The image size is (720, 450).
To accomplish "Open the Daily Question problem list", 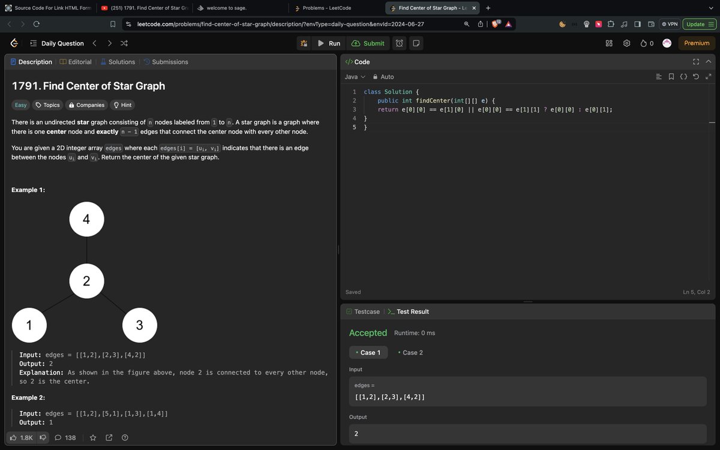I will click(56, 43).
